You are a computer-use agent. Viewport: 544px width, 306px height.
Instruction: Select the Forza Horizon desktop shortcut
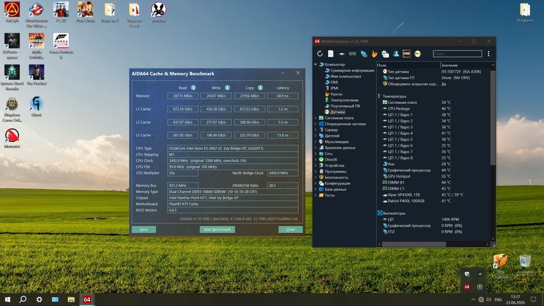[x=61, y=46]
